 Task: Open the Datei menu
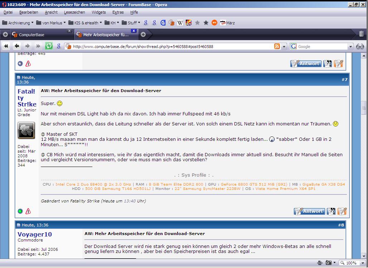coord(8,12)
